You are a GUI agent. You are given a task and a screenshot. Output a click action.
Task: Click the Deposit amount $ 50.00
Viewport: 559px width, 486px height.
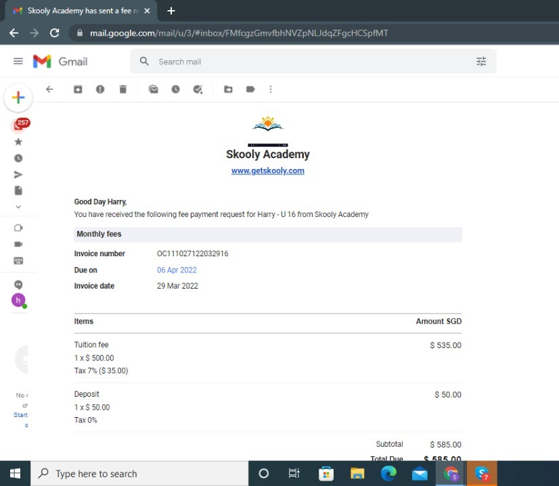click(448, 395)
